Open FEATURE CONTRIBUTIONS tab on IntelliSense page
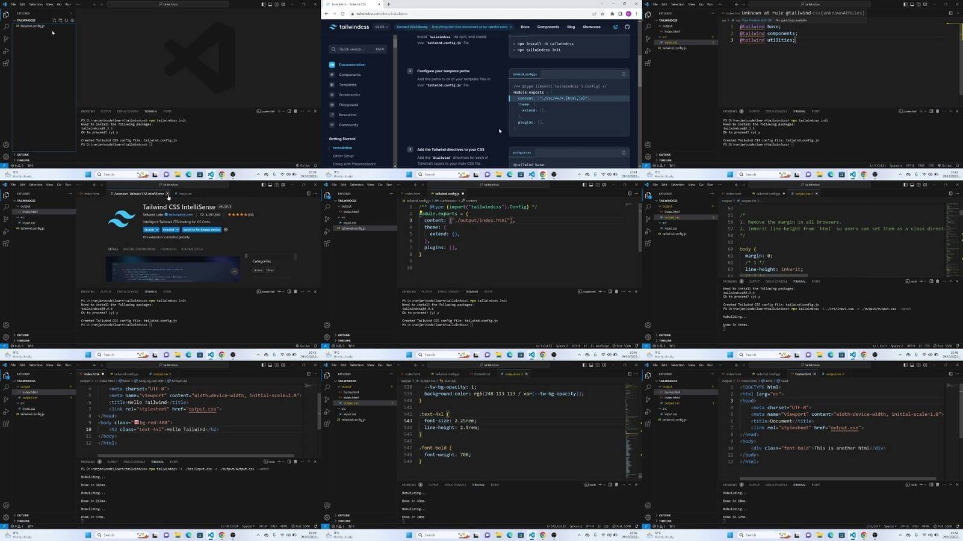Viewport: 963px width, 541px height. point(139,249)
